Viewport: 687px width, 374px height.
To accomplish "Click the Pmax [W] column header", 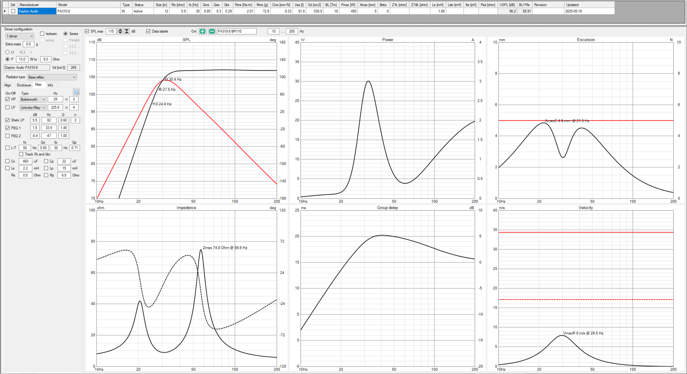I will pos(348,5).
